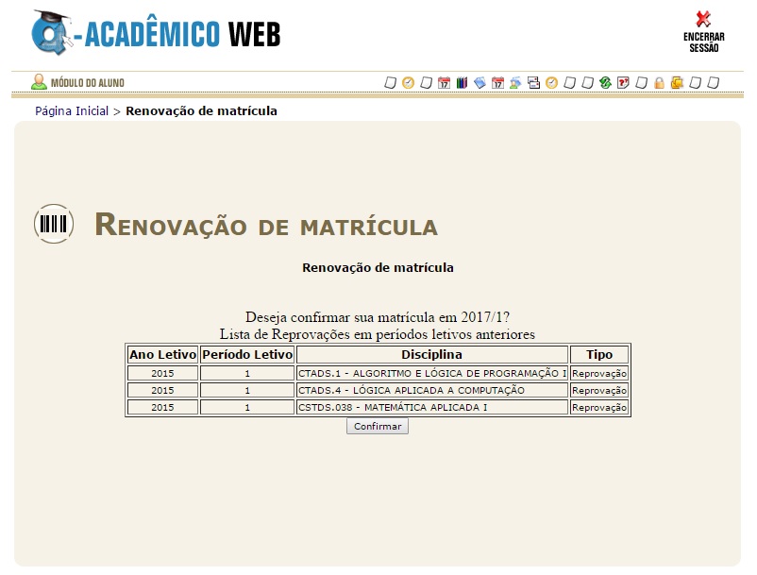Click the orange padlock icon

coord(659,83)
